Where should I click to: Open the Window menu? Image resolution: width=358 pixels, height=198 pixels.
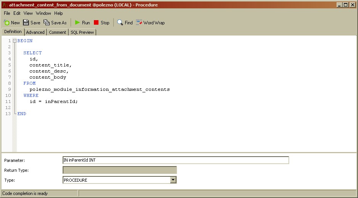click(x=44, y=13)
